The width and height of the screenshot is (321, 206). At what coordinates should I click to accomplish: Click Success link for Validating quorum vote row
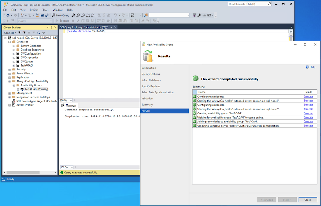pos(309,126)
